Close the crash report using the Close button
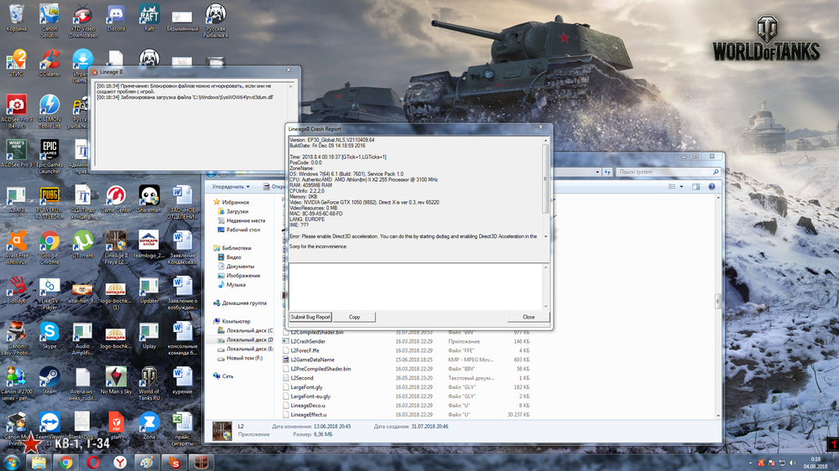The height and width of the screenshot is (471, 839). tap(528, 317)
